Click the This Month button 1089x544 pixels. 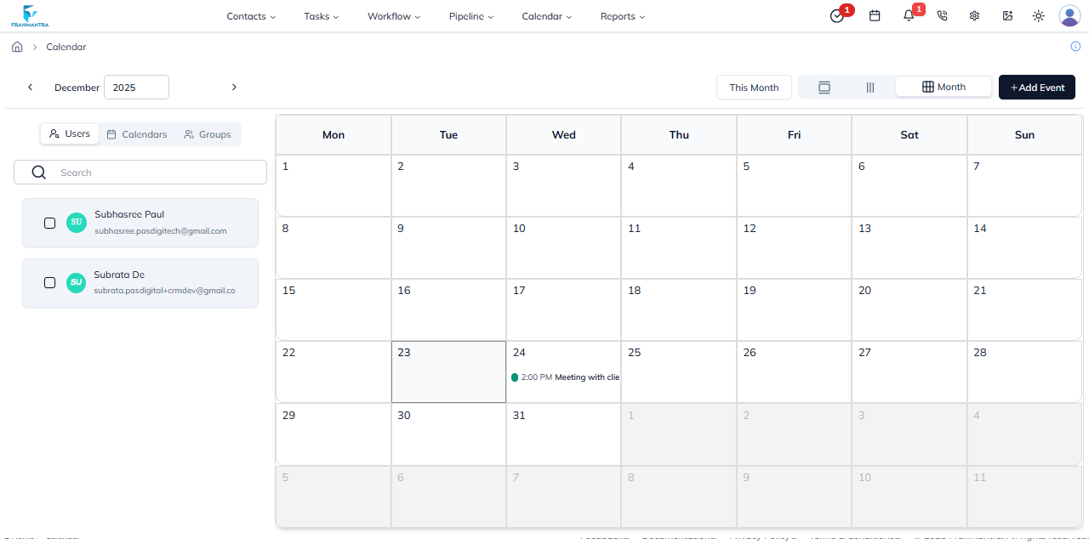click(x=754, y=88)
